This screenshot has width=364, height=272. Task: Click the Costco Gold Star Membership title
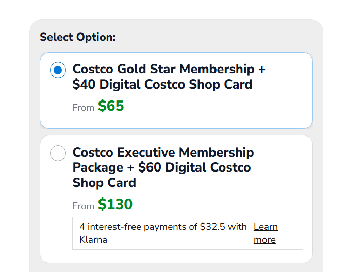pos(169,69)
